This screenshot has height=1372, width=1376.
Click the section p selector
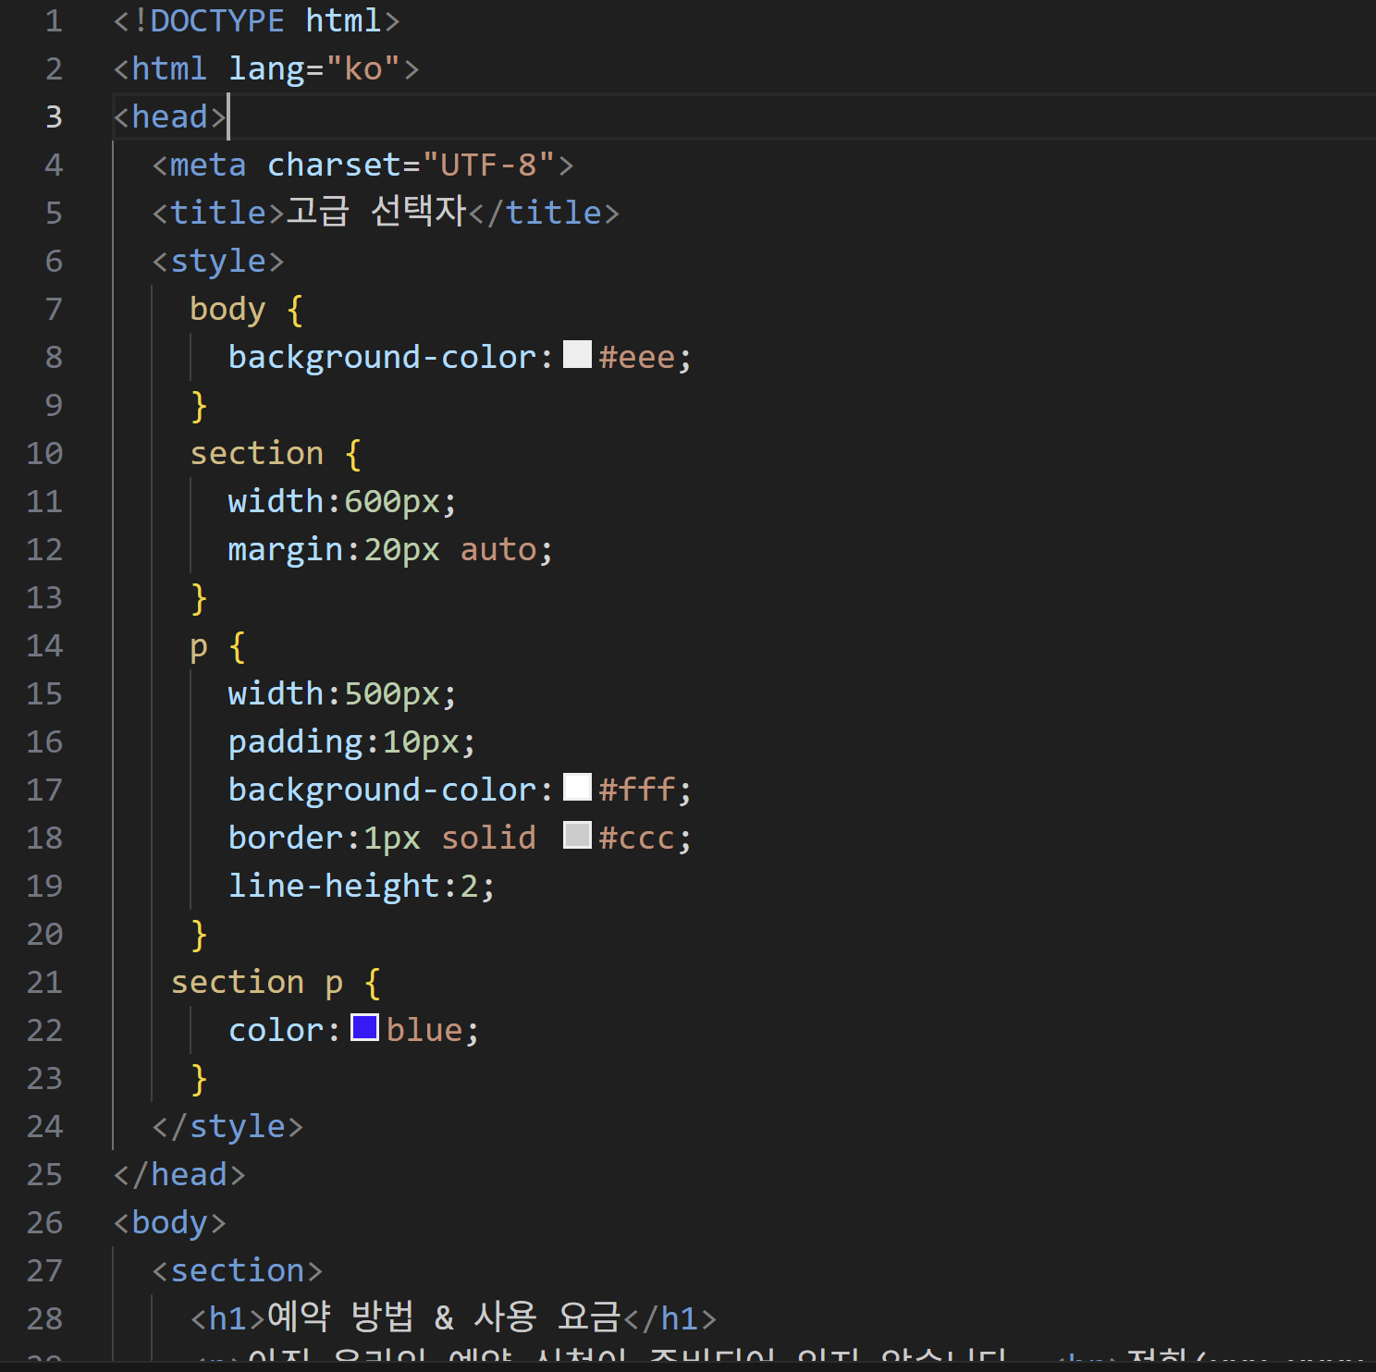pyautogui.click(x=257, y=983)
